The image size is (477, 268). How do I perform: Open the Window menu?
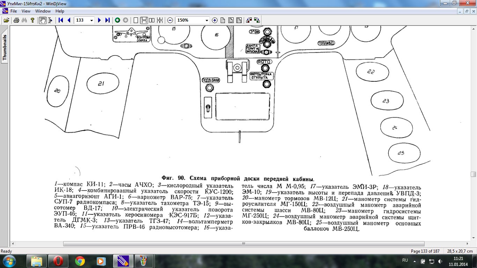[x=43, y=11]
